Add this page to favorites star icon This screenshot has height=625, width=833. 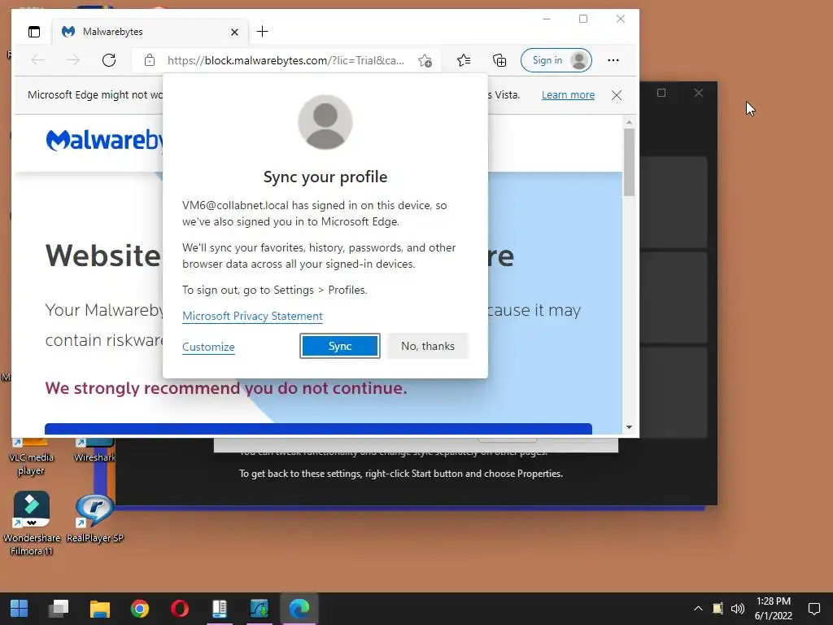click(425, 60)
